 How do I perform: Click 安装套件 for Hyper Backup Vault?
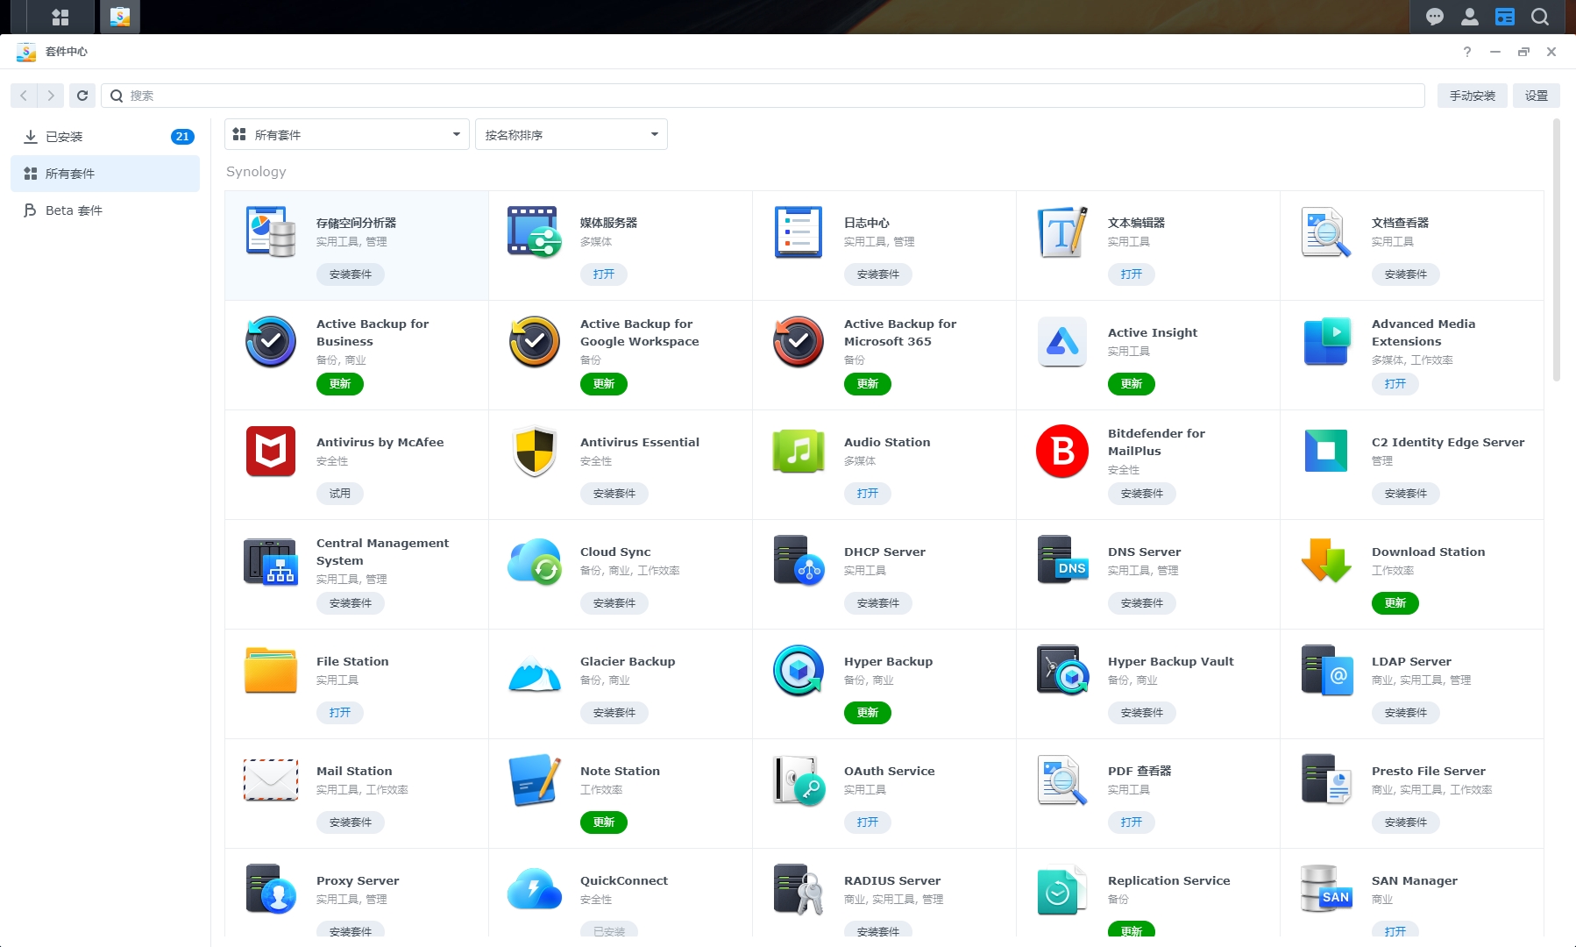coord(1142,713)
